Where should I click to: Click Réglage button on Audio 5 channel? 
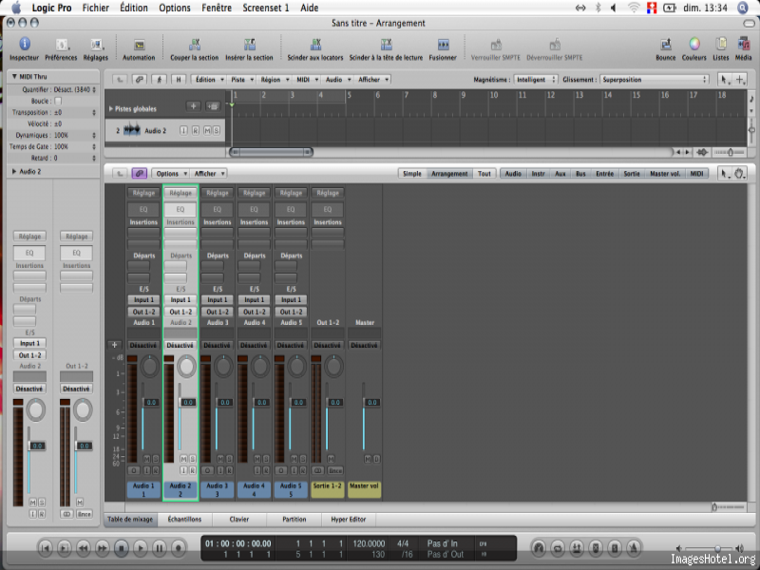[291, 193]
